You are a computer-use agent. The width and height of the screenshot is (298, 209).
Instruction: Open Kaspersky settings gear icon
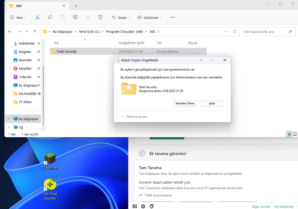tap(143, 206)
